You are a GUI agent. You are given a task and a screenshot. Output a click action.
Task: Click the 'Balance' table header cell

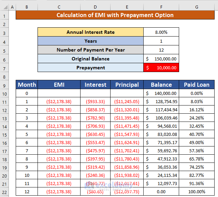click(161, 85)
